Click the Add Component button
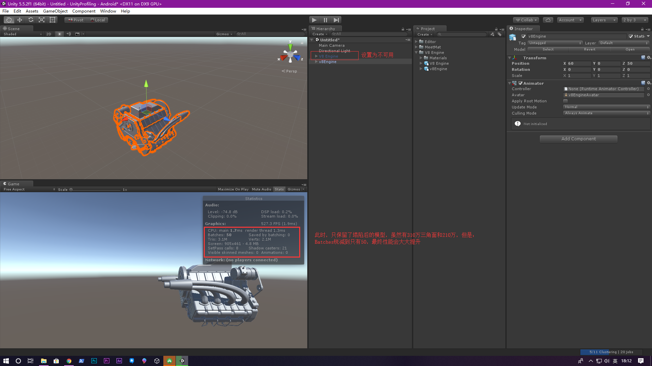Screen dimensions: 652x366 pyautogui.click(x=578, y=139)
